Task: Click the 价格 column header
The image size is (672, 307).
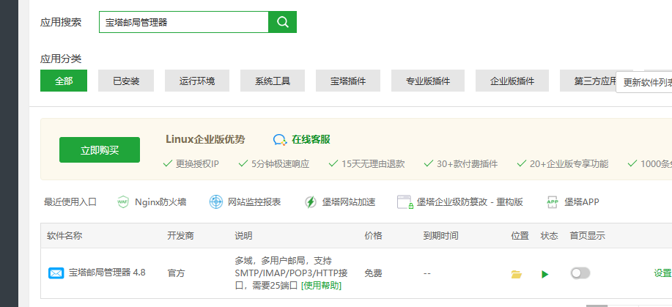Action: [373, 235]
